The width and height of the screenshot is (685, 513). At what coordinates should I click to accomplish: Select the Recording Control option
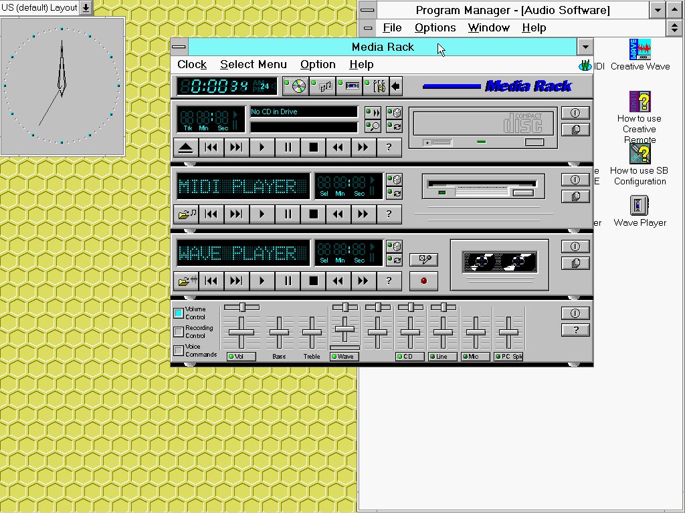coord(179,331)
